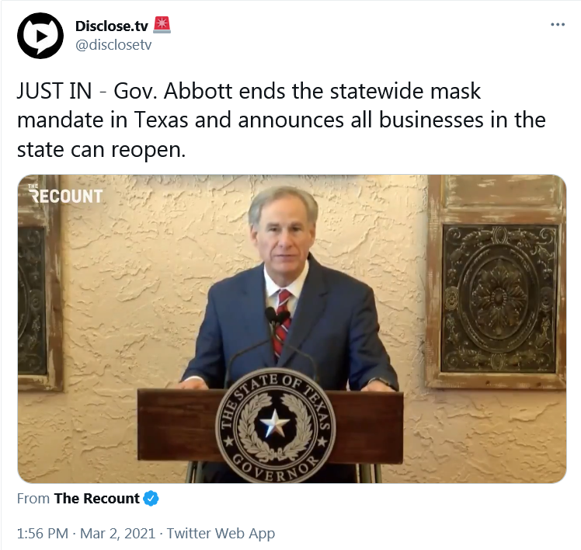Image resolution: width=581 pixels, height=550 pixels.
Task: Open the three-dot more options menu
Action: [x=558, y=25]
